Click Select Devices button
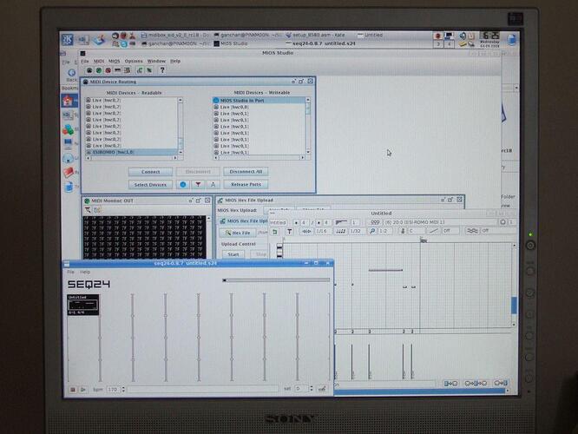The width and height of the screenshot is (578, 434). (150, 184)
